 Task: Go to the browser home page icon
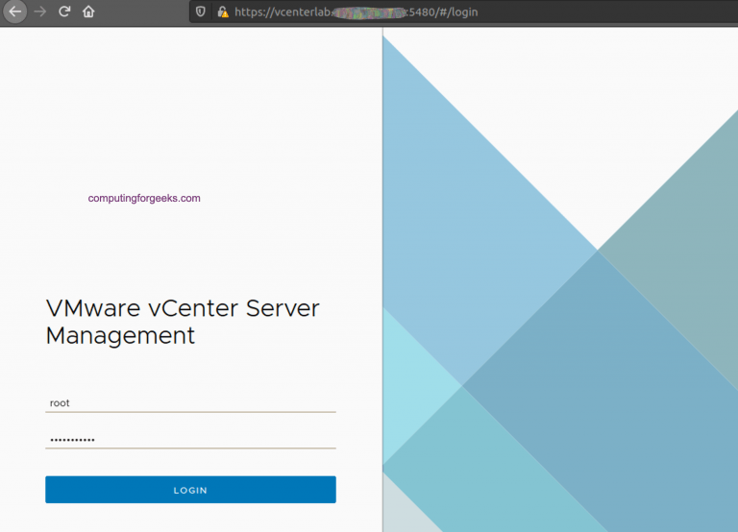88,12
